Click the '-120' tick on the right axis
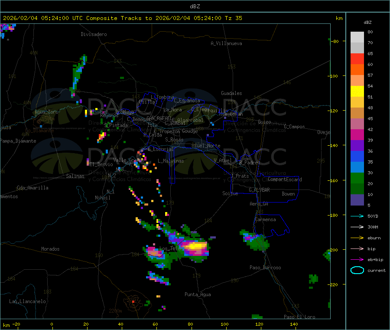 coord(333,111)
